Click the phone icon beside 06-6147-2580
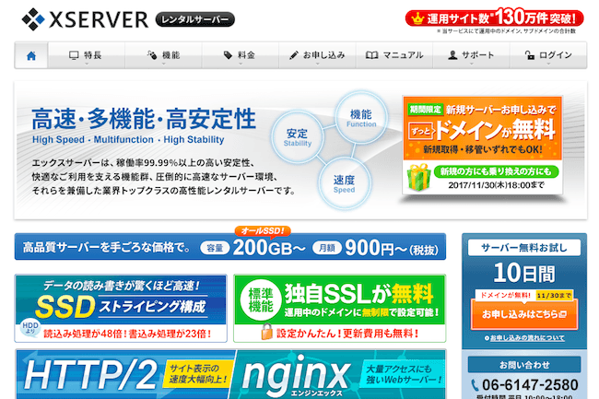 coord(475,384)
